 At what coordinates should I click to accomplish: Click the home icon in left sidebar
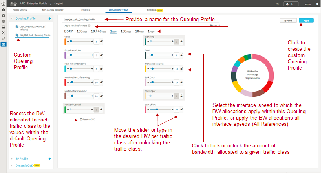point(4,10)
